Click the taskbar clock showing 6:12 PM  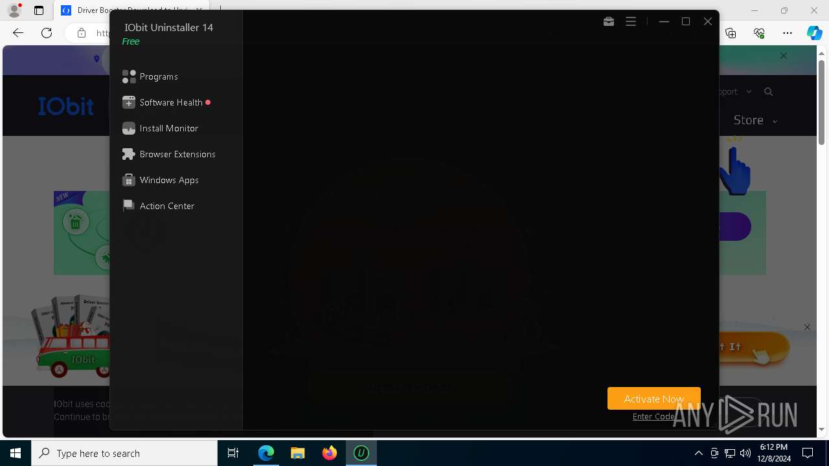[775, 453]
